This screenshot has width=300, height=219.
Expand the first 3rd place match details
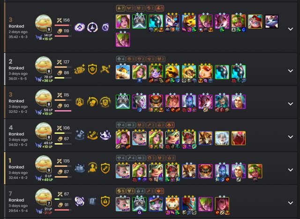click(x=291, y=29)
